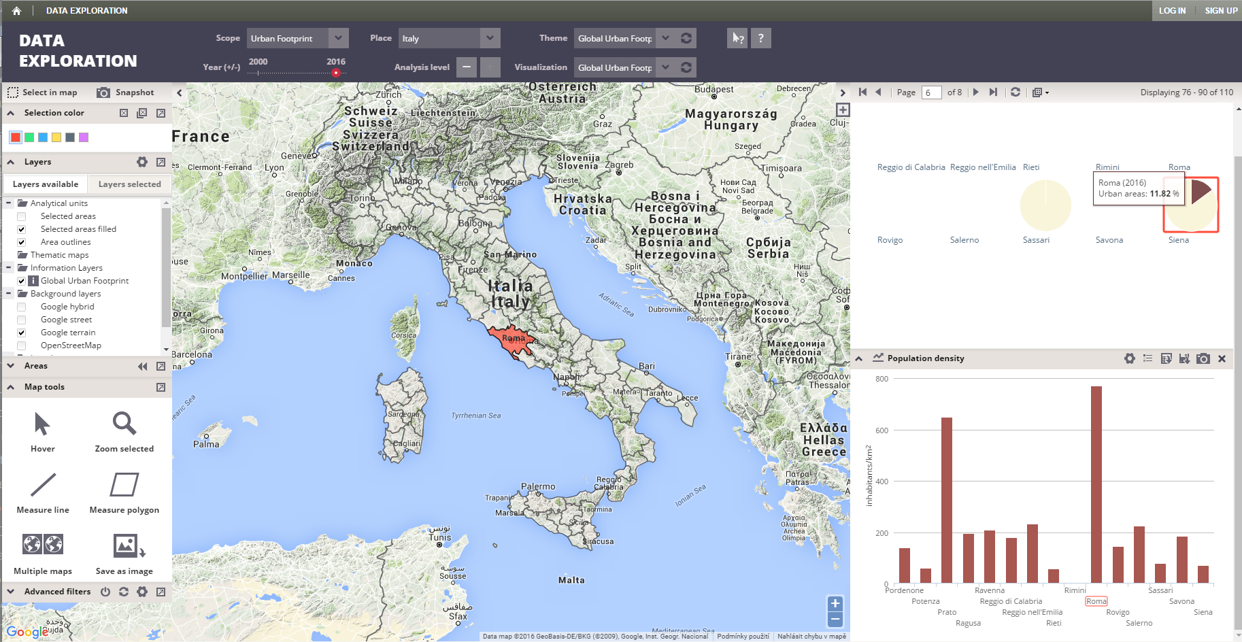Click the Snapshot button
The height and width of the screenshot is (642, 1242).
click(x=125, y=92)
